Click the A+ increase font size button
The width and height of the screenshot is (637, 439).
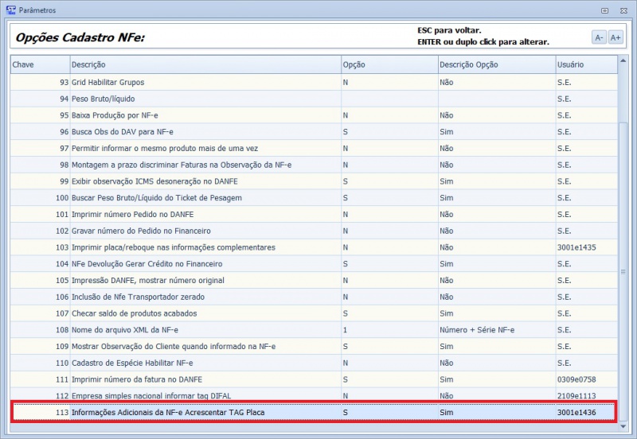616,37
